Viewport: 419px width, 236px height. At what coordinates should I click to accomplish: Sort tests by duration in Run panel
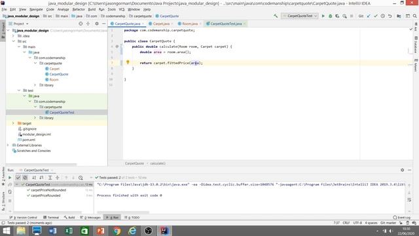click(41, 178)
